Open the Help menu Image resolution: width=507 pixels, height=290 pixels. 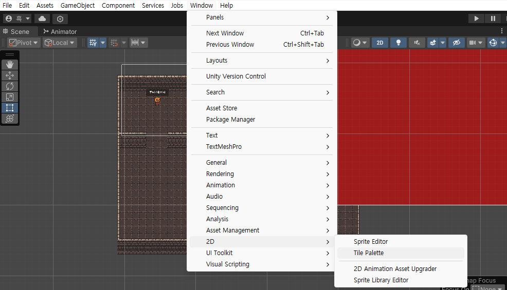point(226,6)
